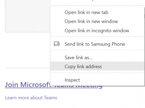Open Inspect from context menu
145x108 pixels.
pos(97,80)
